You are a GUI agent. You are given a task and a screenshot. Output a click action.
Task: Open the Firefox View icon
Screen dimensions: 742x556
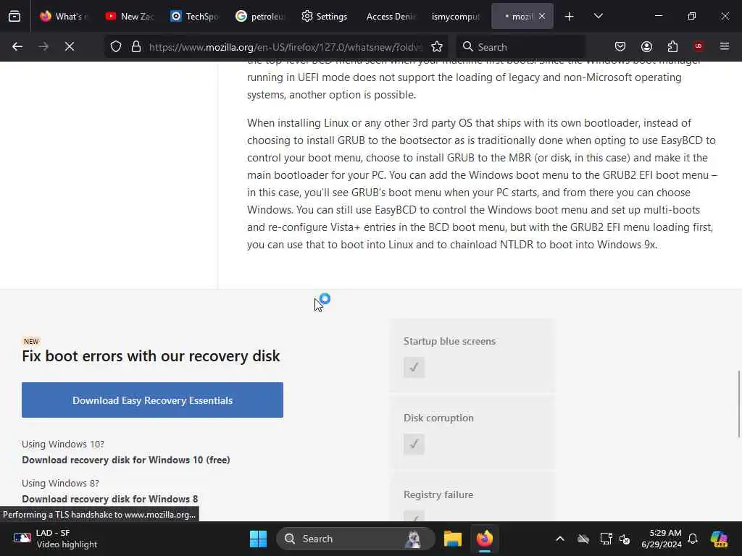point(14,17)
